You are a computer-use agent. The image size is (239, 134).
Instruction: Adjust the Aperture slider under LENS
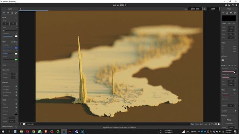229,71
